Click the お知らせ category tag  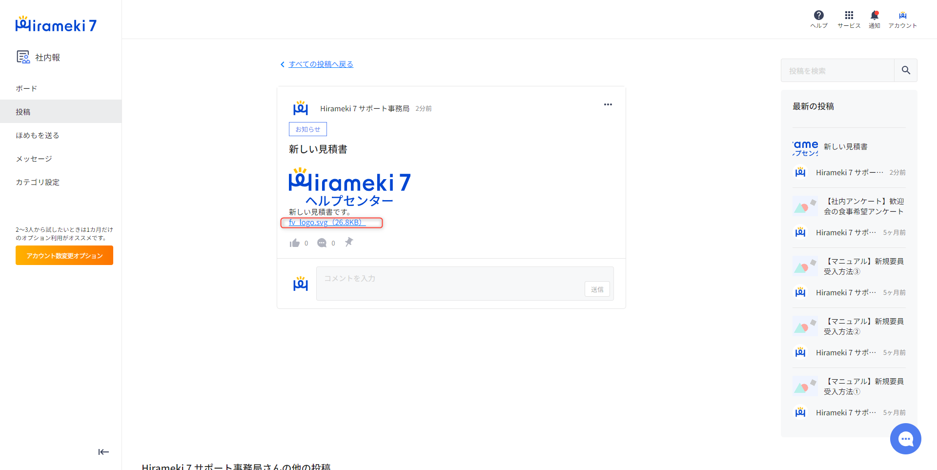coord(308,129)
